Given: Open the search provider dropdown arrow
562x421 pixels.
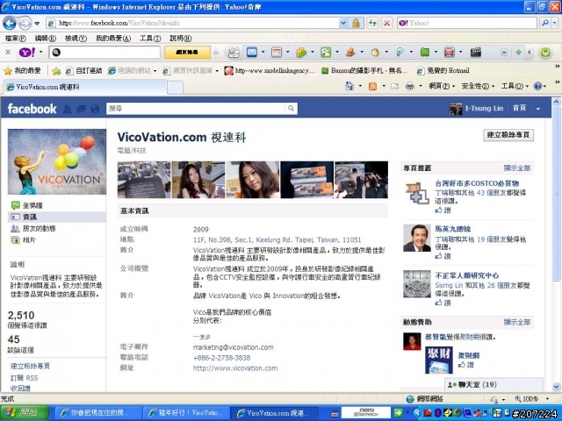Looking at the screenshot, I should (555, 24).
